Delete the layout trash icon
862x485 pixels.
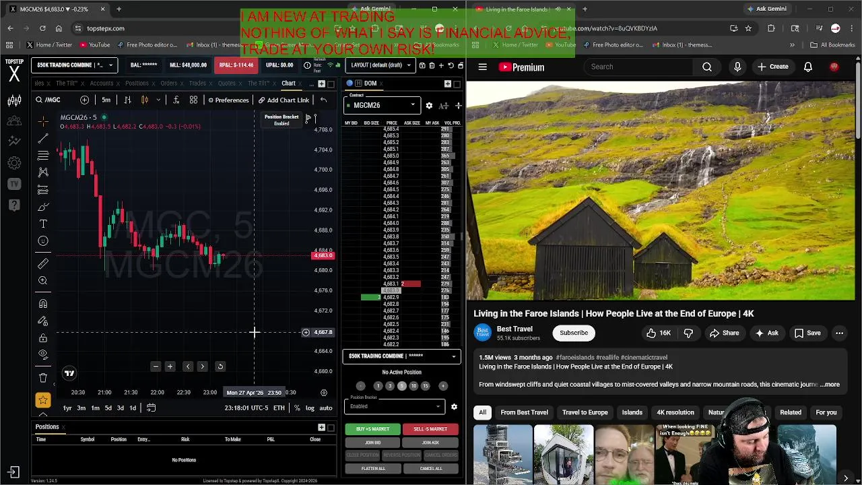[432, 65]
